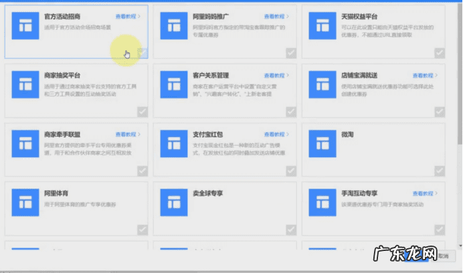The width and height of the screenshot is (463, 273).
Task: Tick the checkbox on 天猫权益平台 card
Action: click(x=440, y=53)
